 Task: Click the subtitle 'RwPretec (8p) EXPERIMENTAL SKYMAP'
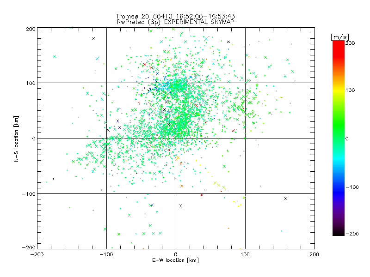175,22
